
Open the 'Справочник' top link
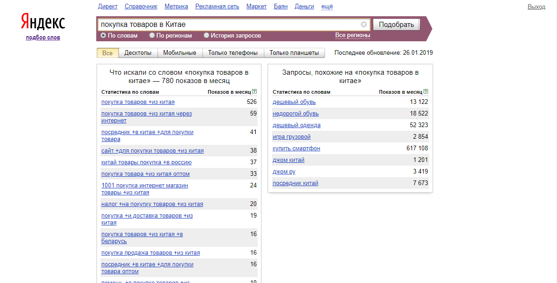click(141, 6)
